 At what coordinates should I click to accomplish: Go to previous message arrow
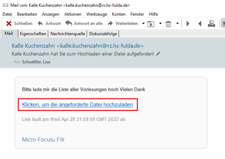pos(199,24)
